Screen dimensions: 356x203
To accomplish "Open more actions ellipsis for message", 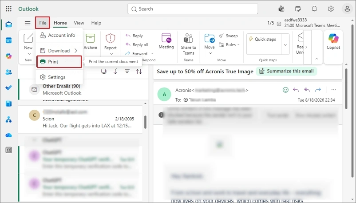I will (x=333, y=90).
